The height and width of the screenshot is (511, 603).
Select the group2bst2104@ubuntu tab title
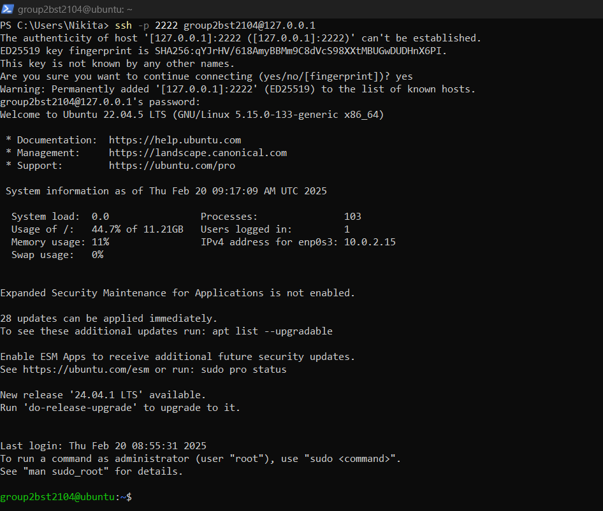75,10
